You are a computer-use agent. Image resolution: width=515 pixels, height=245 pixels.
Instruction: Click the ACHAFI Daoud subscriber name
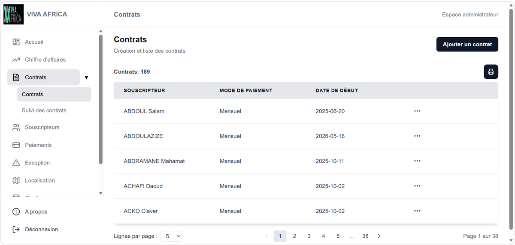(143, 186)
